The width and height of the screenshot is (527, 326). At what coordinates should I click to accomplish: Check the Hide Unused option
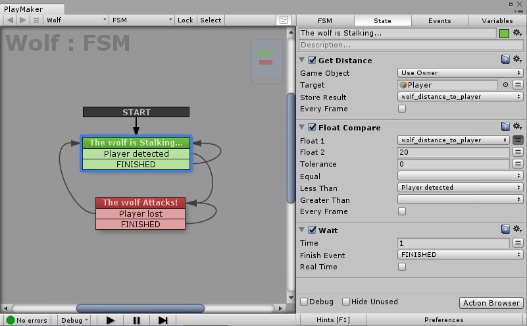click(346, 302)
